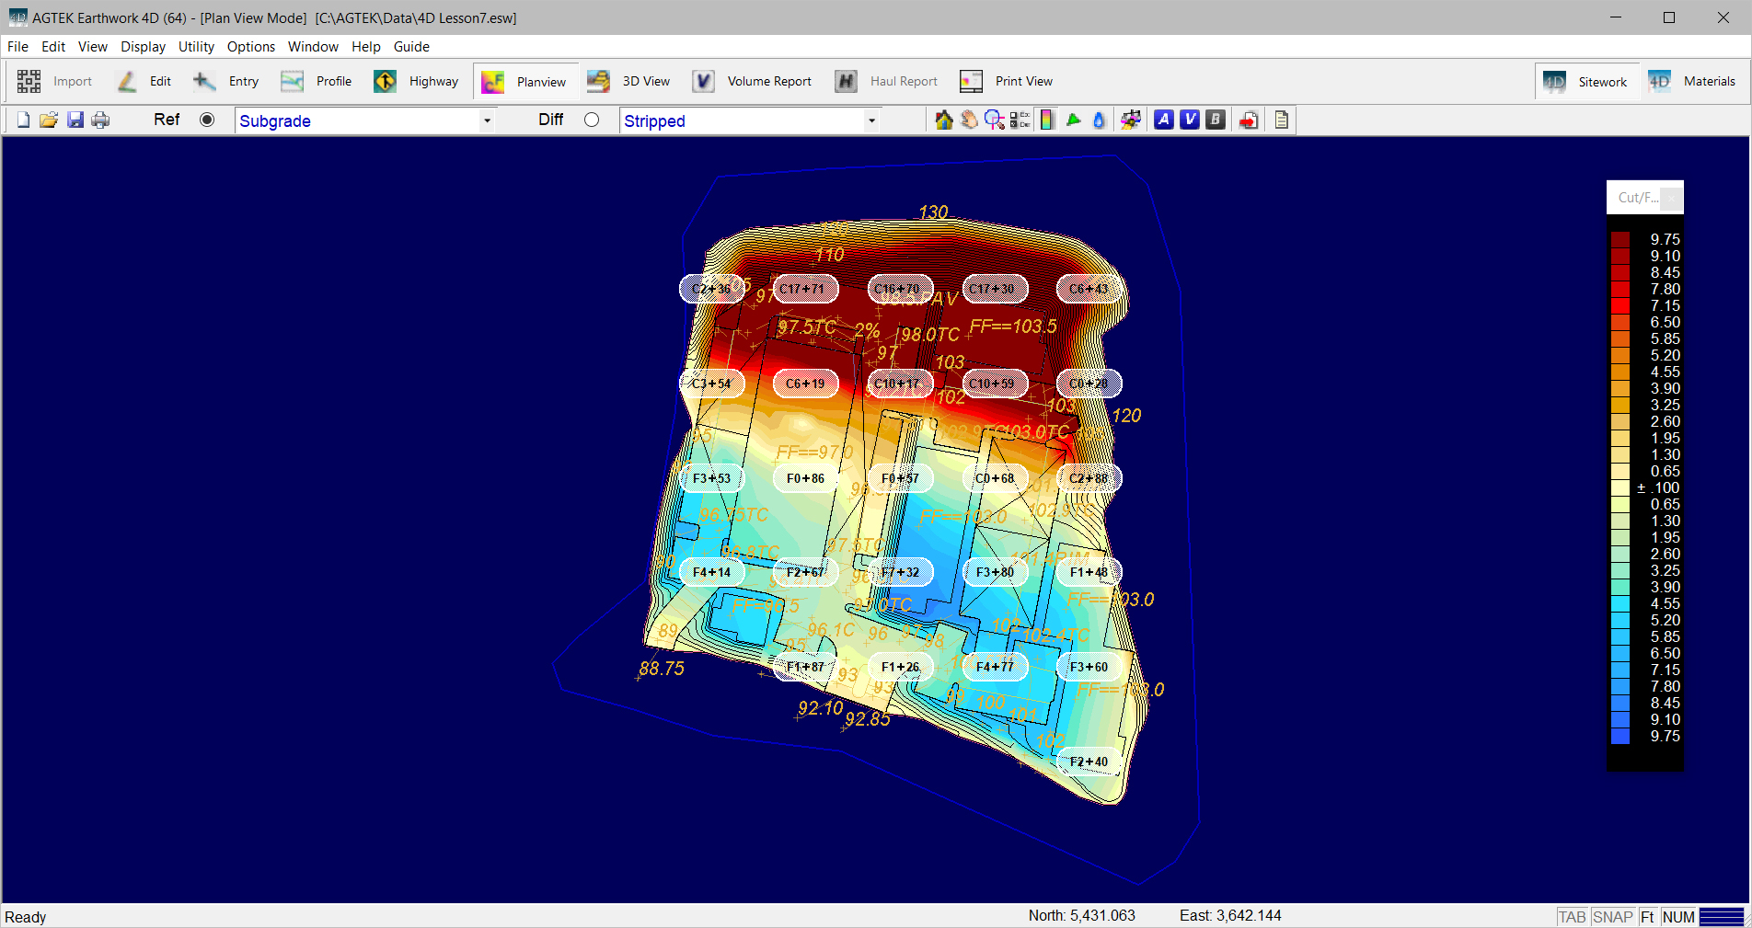This screenshot has width=1752, height=928.
Task: Select the pan hand tool
Action: pos(969,120)
